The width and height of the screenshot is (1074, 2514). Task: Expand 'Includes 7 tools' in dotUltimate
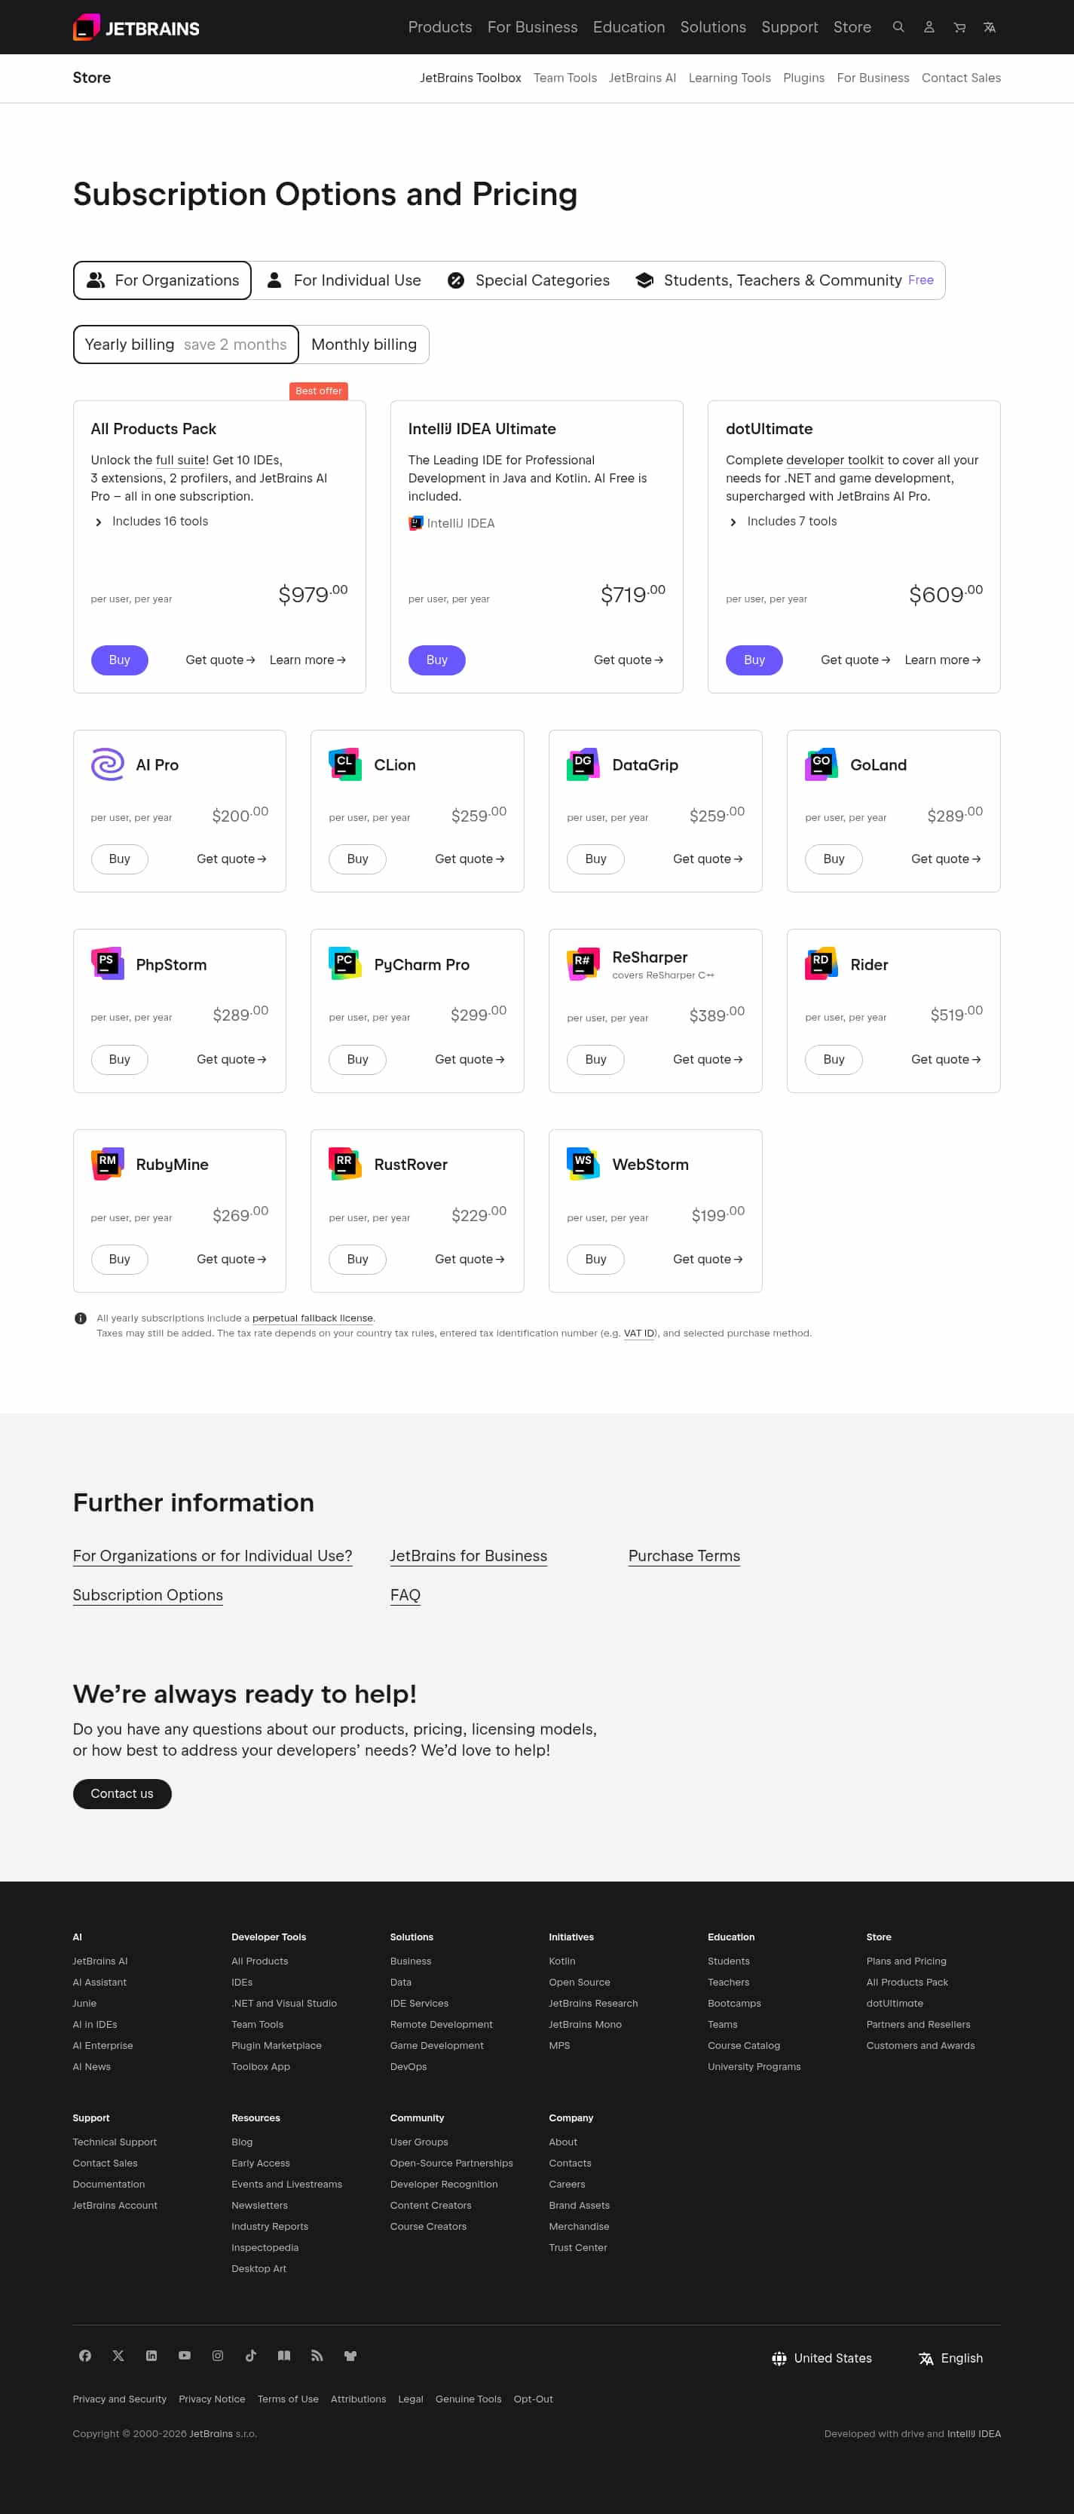coord(782,521)
